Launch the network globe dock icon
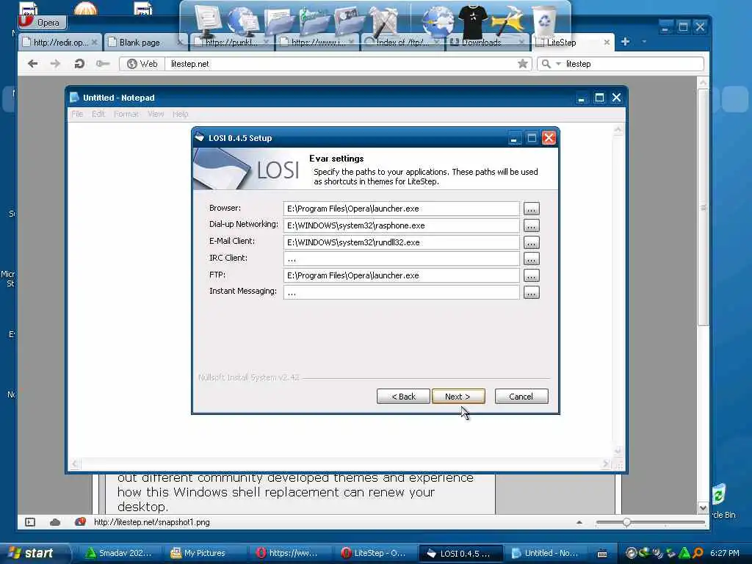 point(242,21)
